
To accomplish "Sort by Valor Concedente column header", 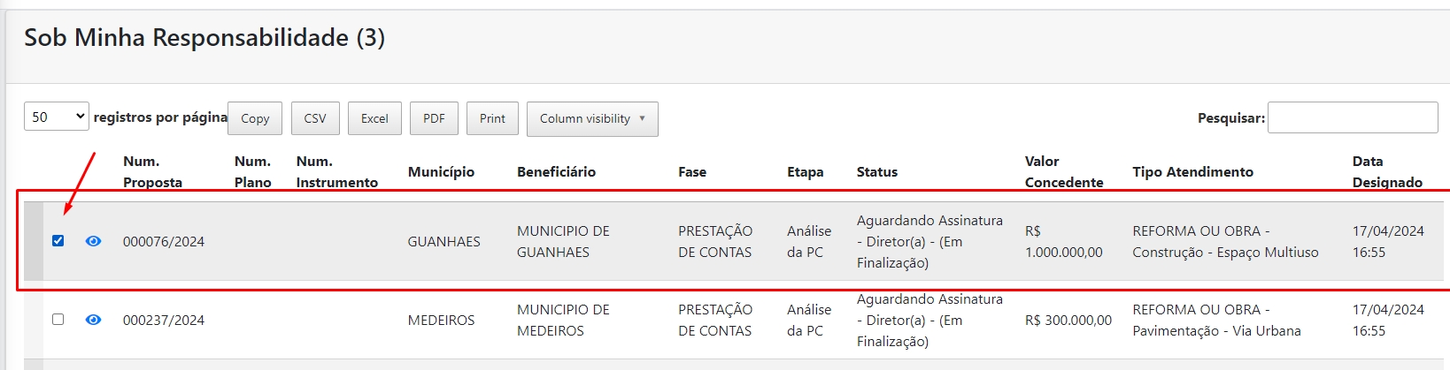I will [x=1064, y=172].
